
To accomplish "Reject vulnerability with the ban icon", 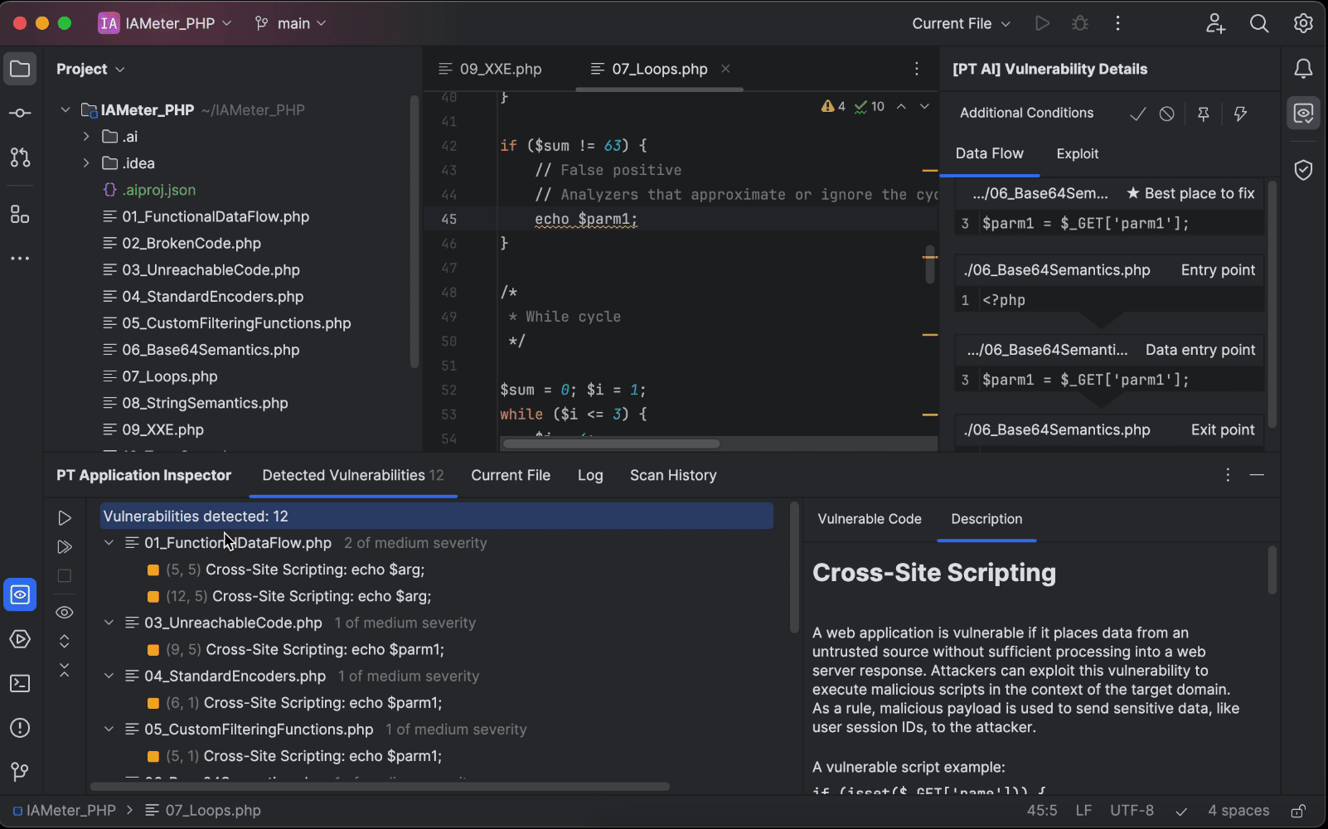I will 1166,114.
